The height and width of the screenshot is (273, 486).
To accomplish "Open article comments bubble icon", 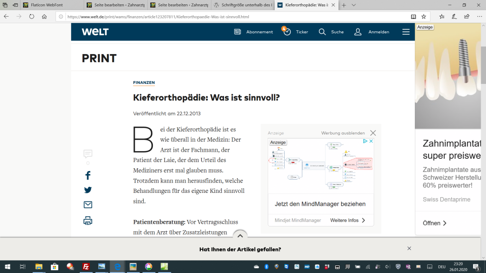I will [x=88, y=154].
